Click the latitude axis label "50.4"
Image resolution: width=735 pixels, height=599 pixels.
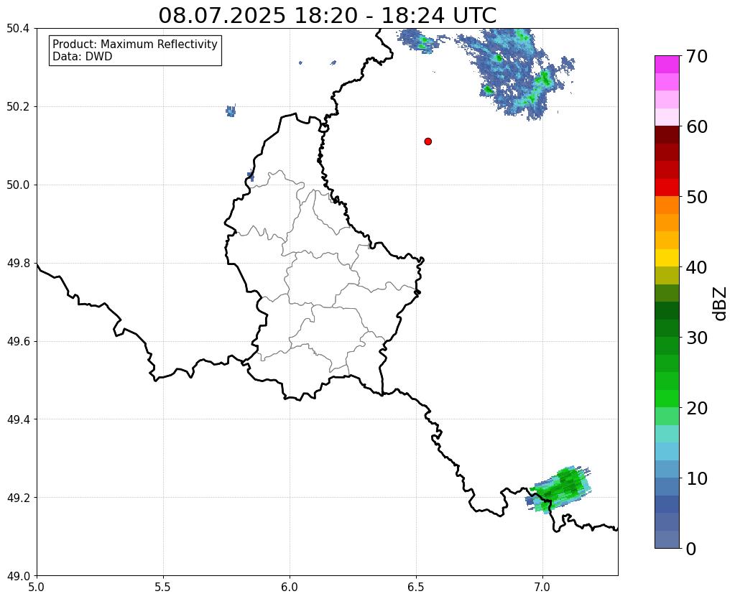pos(18,29)
